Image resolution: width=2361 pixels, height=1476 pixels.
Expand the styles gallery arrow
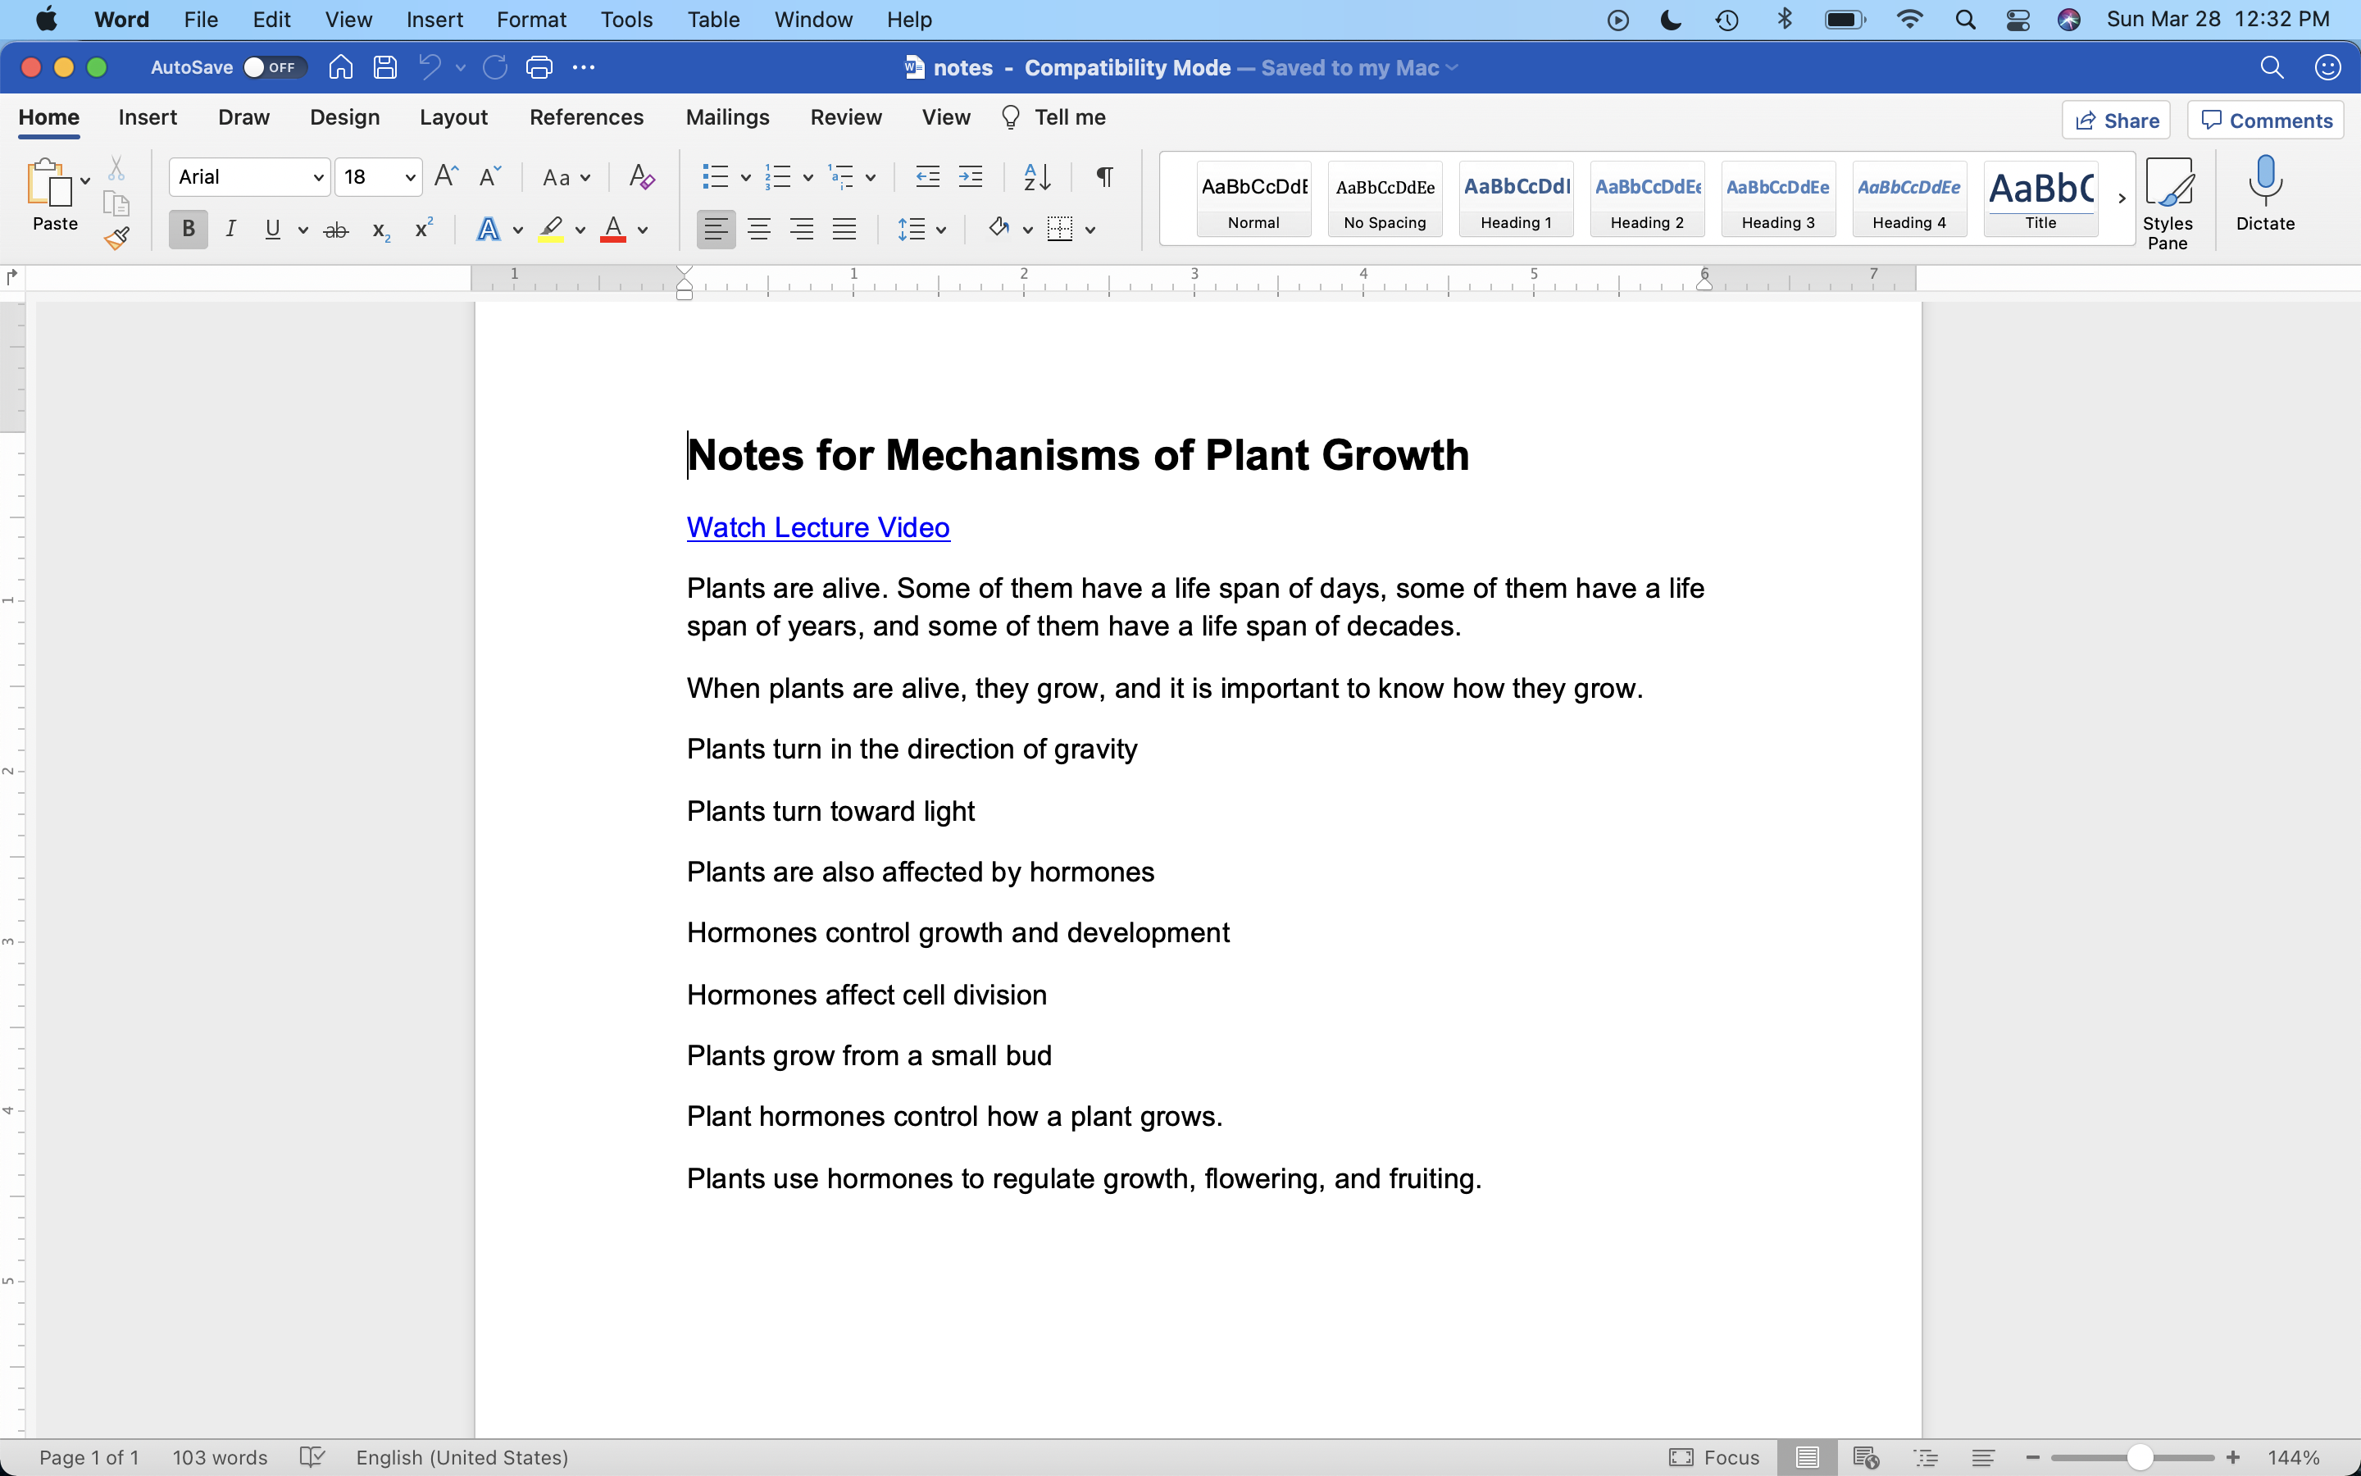point(2121,199)
